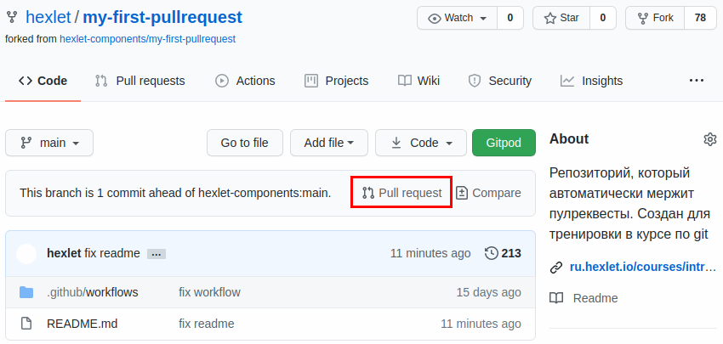
Task: Open the main branch selector
Action: click(49, 143)
